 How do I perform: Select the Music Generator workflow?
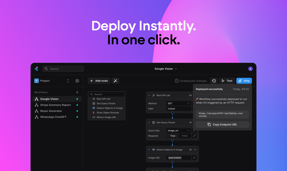(57, 111)
